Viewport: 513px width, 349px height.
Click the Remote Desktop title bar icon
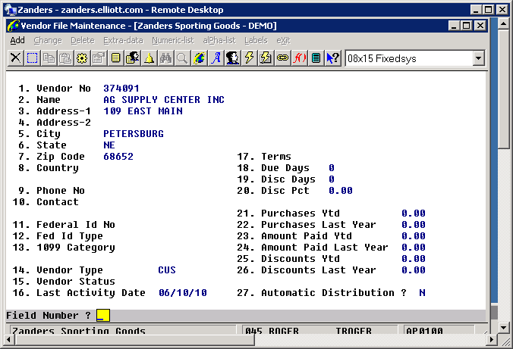pos(11,10)
